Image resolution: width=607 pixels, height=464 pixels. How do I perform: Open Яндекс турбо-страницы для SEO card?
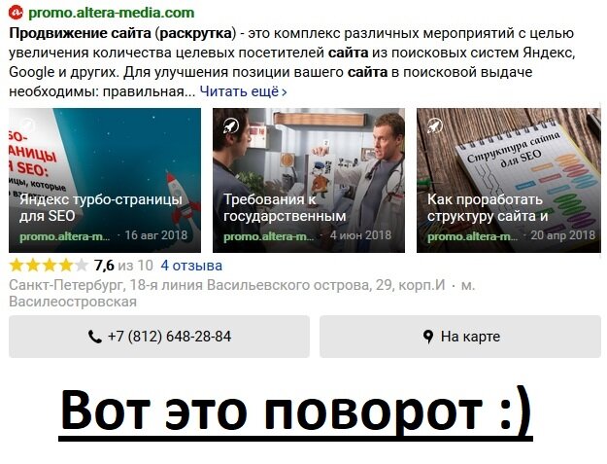click(105, 180)
